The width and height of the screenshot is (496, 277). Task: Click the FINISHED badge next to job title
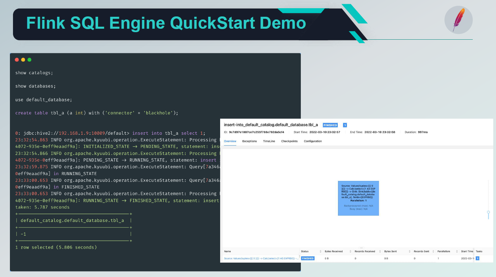(330, 125)
